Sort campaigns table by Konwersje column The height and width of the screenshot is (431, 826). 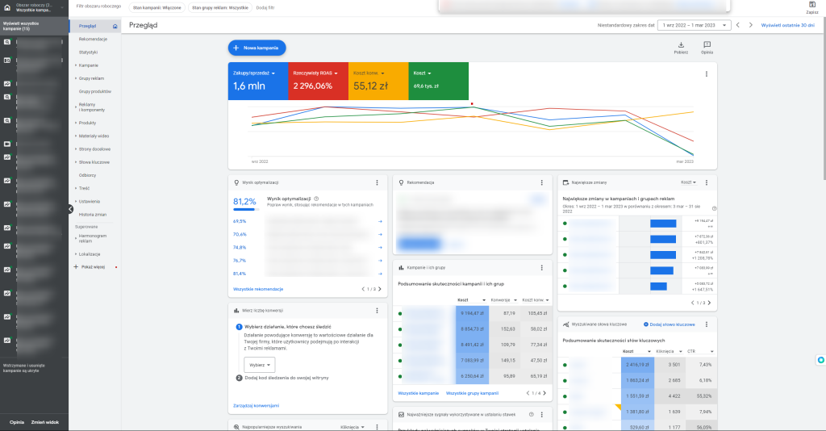[503, 299]
